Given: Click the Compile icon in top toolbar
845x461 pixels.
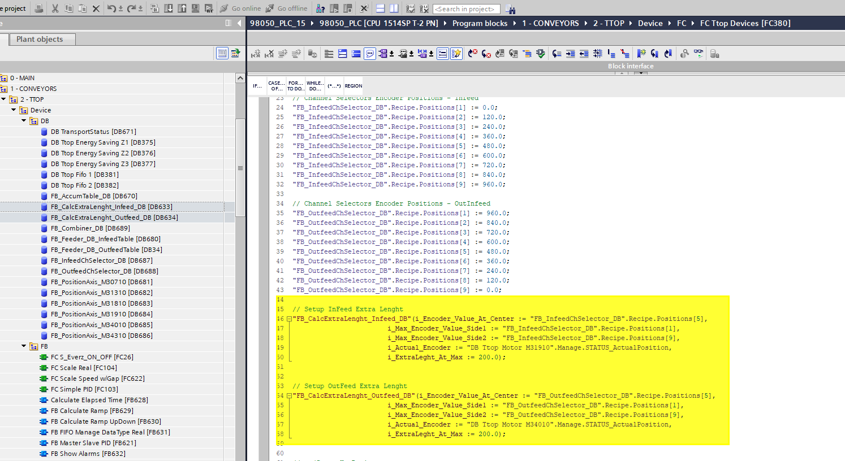Looking at the screenshot, I should click(154, 8).
